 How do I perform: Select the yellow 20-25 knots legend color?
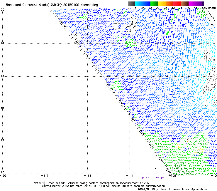pos(162,4)
